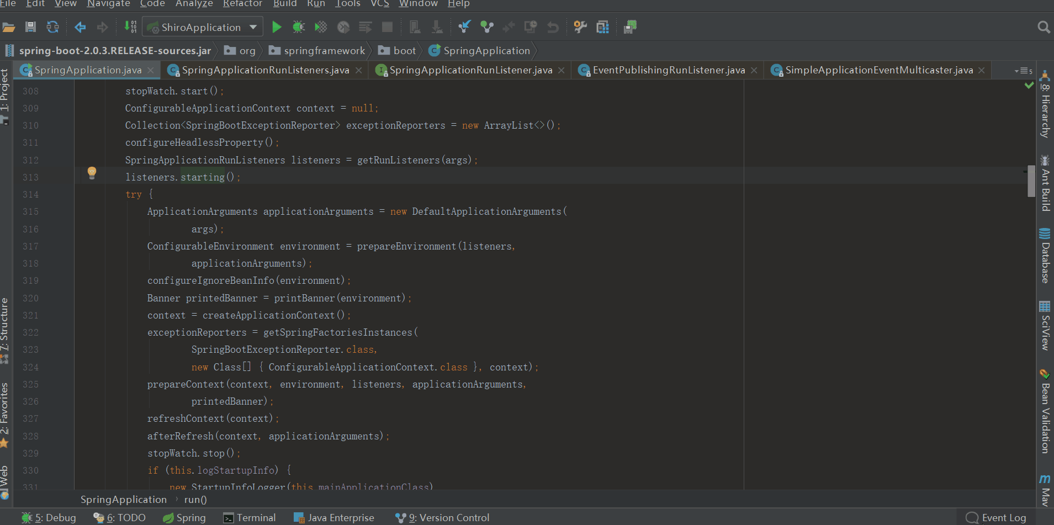
Task: Start debugging with the bug icon
Action: 299,27
